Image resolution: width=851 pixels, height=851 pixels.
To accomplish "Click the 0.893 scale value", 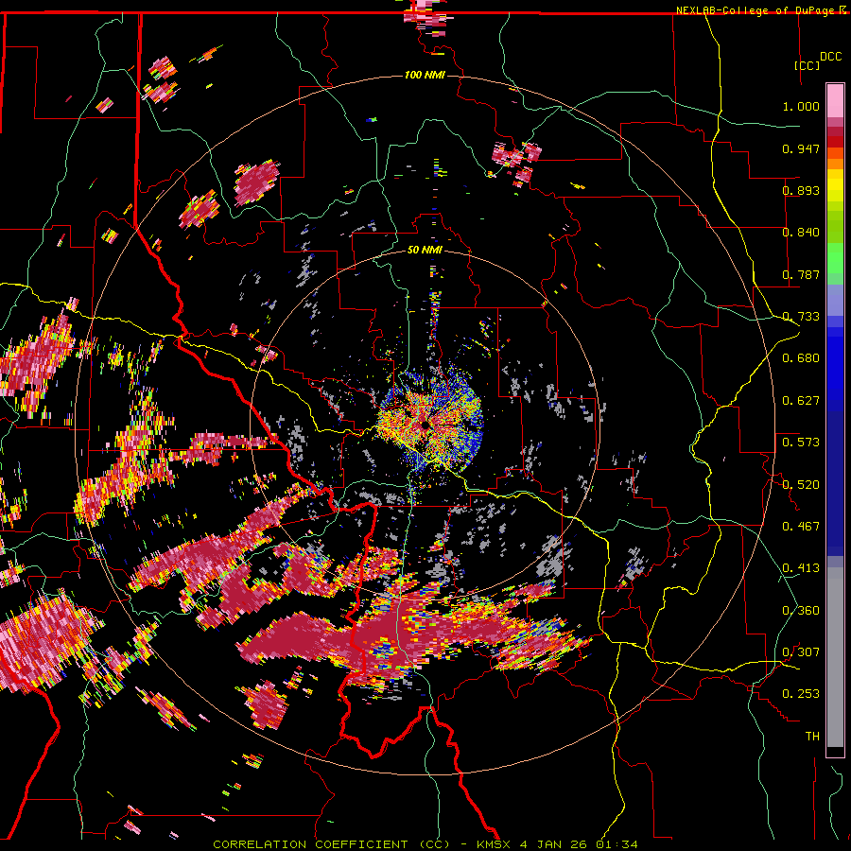I will coord(801,190).
